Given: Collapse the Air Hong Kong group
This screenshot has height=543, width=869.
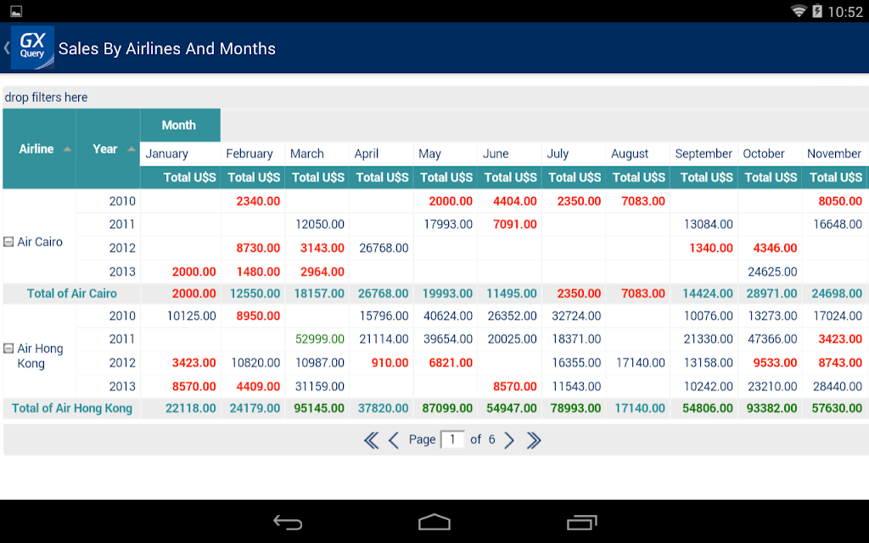Looking at the screenshot, I should click(8, 348).
